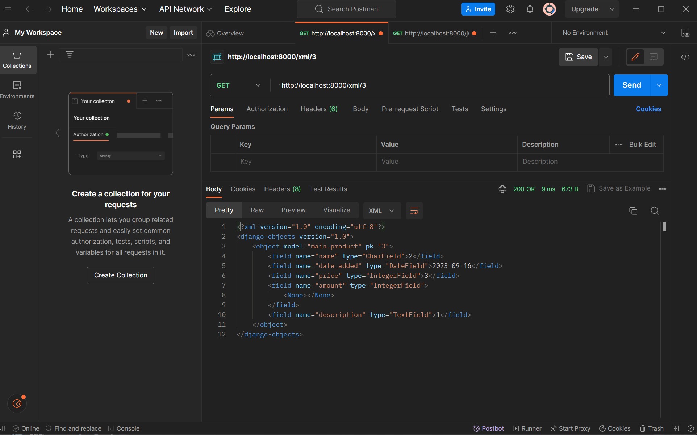Viewport: 697px width, 435px height.
Task: Click the request URL input field
Action: (435, 85)
